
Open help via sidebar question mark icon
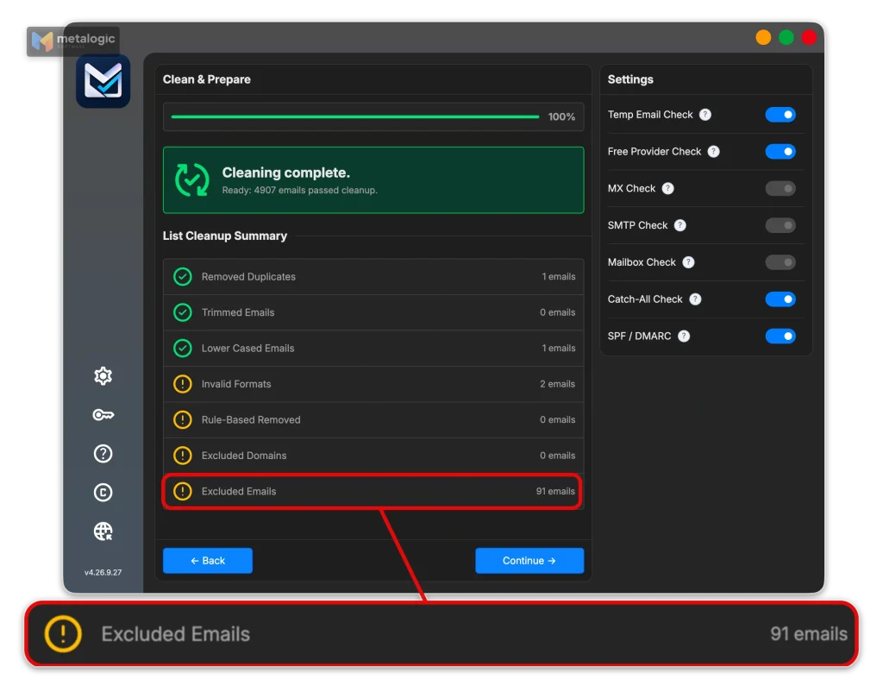[x=103, y=454]
